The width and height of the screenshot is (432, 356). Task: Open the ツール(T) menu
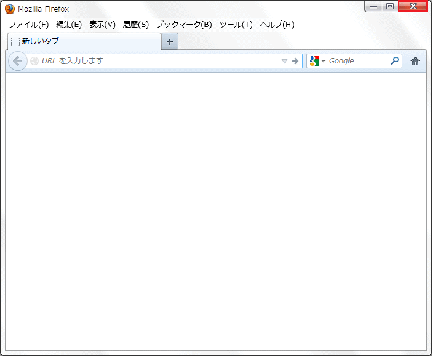(x=236, y=25)
